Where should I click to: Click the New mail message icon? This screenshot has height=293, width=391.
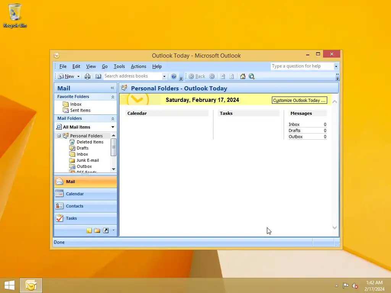pyautogui.click(x=61, y=76)
